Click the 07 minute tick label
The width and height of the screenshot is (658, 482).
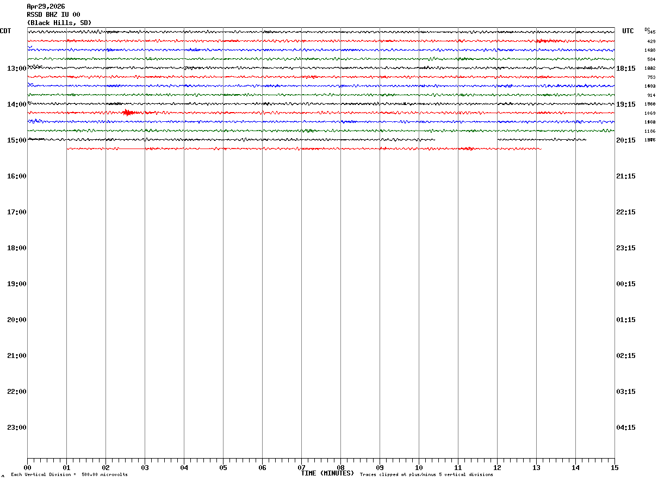coord(301,468)
